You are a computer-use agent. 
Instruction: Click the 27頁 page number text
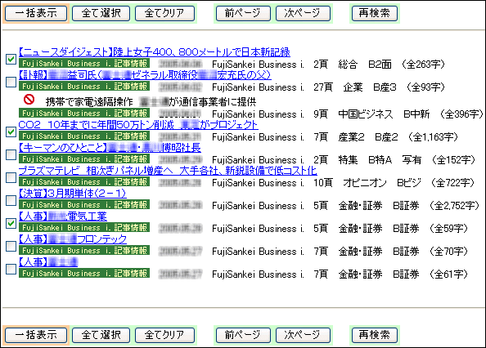(323, 87)
